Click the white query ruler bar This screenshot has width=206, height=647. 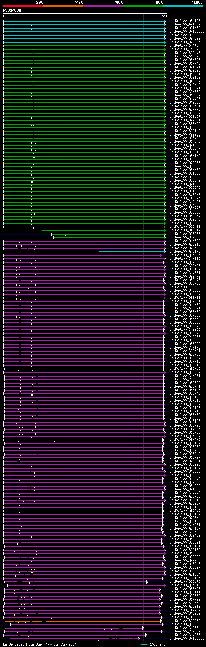pyautogui.click(x=85, y=13)
